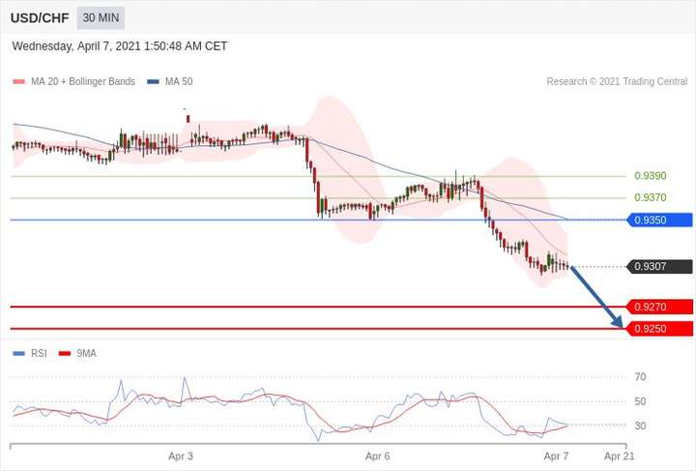The height and width of the screenshot is (472, 696).
Task: Select the 0.9307 current price tag
Action: (x=659, y=266)
